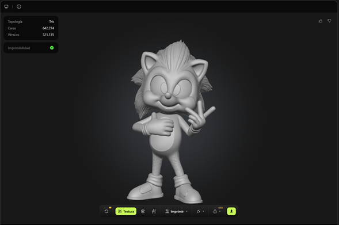Viewport: 339px width, 225px height.
Task: Click the green Textura button
Action: click(x=126, y=211)
